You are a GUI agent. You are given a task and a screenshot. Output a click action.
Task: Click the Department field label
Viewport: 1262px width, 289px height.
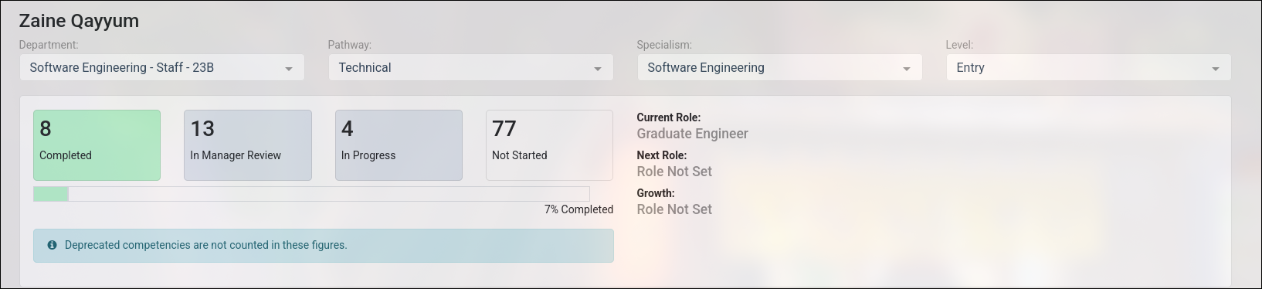click(49, 45)
